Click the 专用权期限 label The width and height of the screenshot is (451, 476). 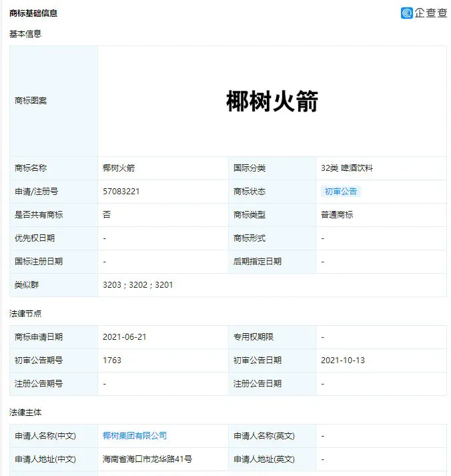click(254, 337)
